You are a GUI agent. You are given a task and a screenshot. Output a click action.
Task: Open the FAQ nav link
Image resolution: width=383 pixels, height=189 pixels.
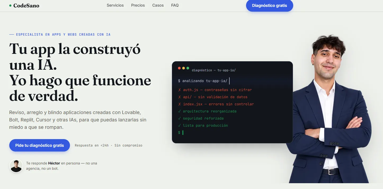point(175,5)
